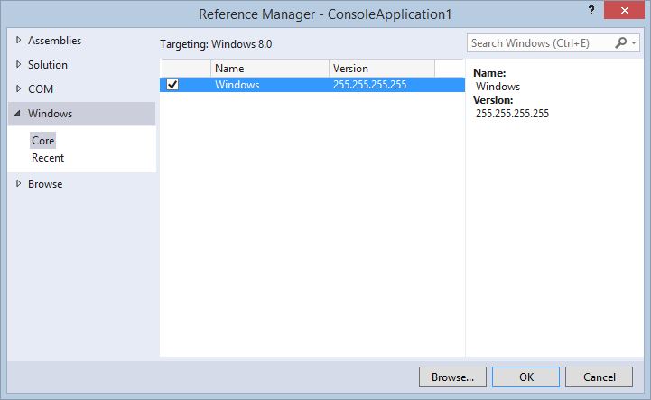The width and height of the screenshot is (651, 400).
Task: Click the search magnifier icon
Action: (620, 42)
